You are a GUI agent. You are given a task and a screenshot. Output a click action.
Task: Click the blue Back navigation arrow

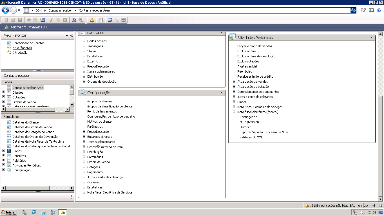(x=5, y=10)
